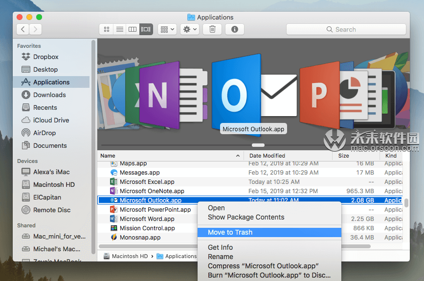Open Documents in the sidebar

pyautogui.click(x=51, y=145)
